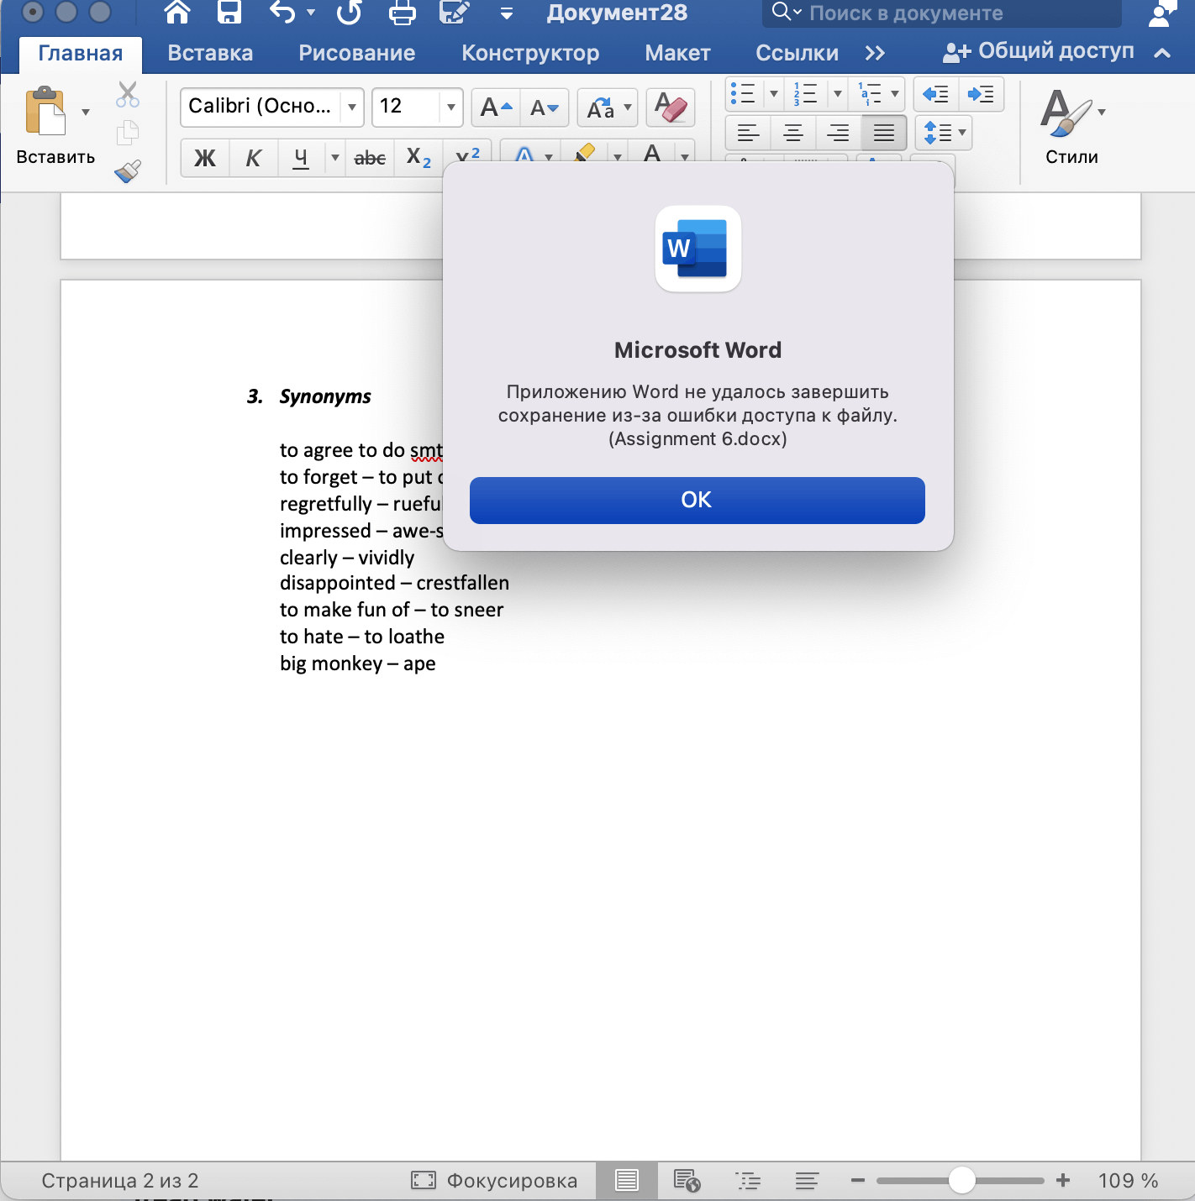Click the increase indent icon

click(981, 94)
